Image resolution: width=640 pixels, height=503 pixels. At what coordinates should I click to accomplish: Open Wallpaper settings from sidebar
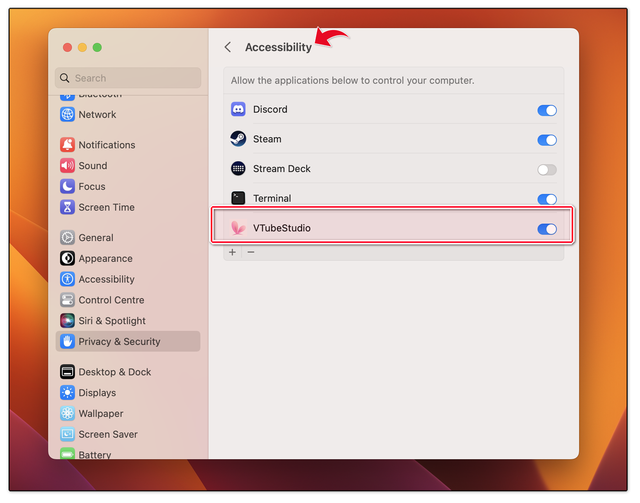point(128,413)
